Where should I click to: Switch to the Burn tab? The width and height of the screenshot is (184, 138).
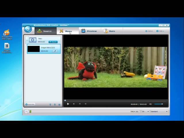(112, 31)
